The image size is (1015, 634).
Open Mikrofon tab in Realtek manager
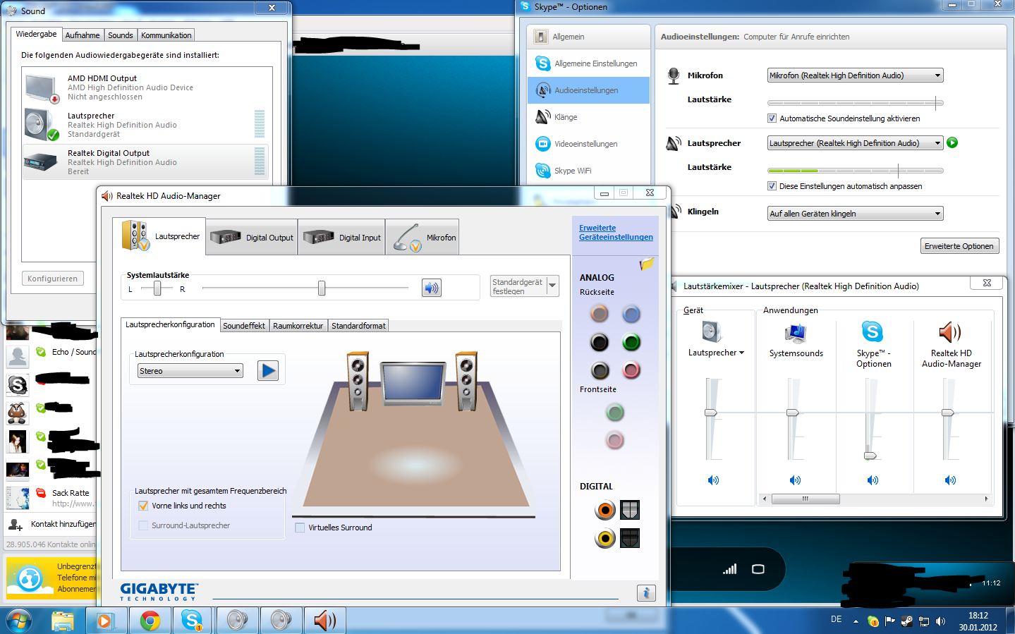click(x=423, y=238)
